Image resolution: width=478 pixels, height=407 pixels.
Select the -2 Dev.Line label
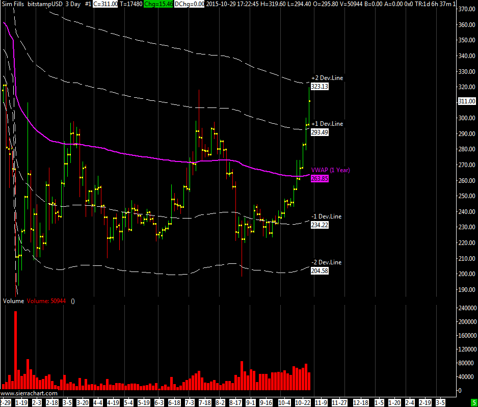pos(326,262)
